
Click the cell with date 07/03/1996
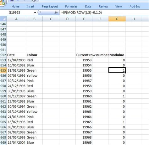[x=16, y=75]
